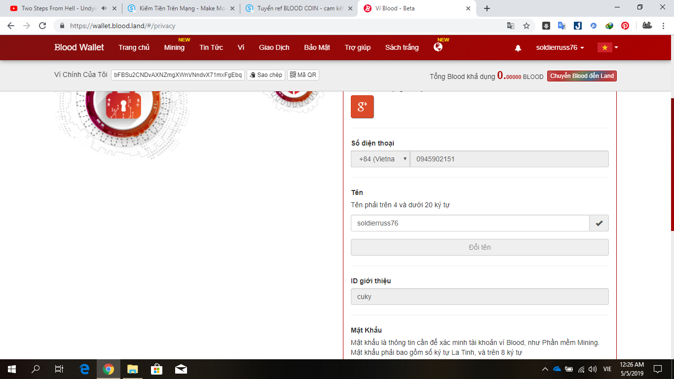Click the blue wrench circle extension icon

[594, 26]
